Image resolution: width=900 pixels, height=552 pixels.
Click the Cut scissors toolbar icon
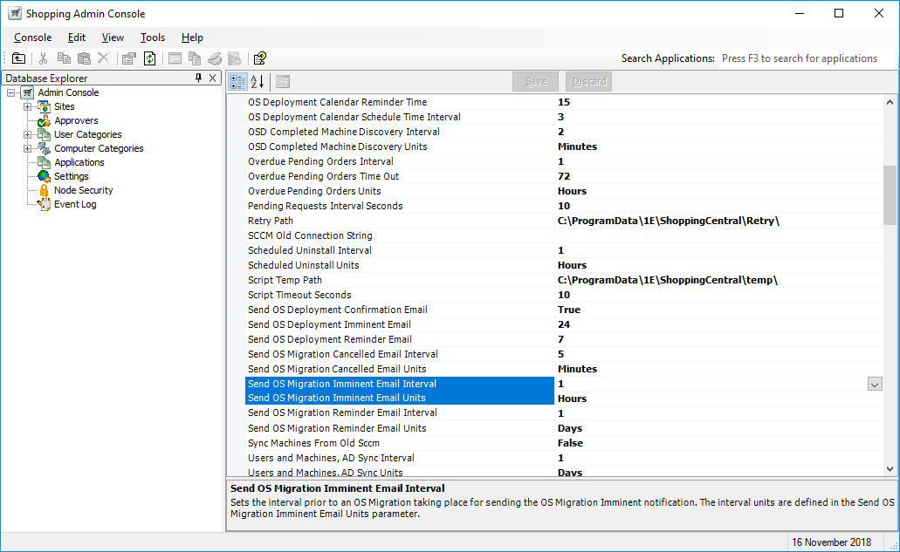pyautogui.click(x=43, y=58)
